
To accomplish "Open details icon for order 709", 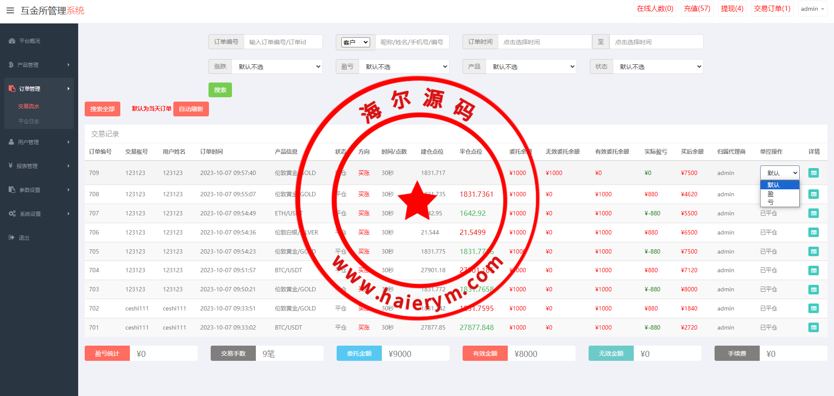I will 813,173.
